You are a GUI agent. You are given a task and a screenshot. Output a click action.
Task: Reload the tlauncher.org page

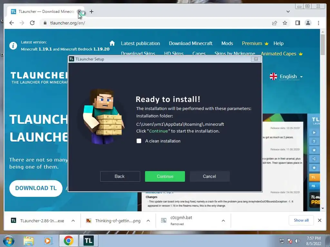pos(32,23)
